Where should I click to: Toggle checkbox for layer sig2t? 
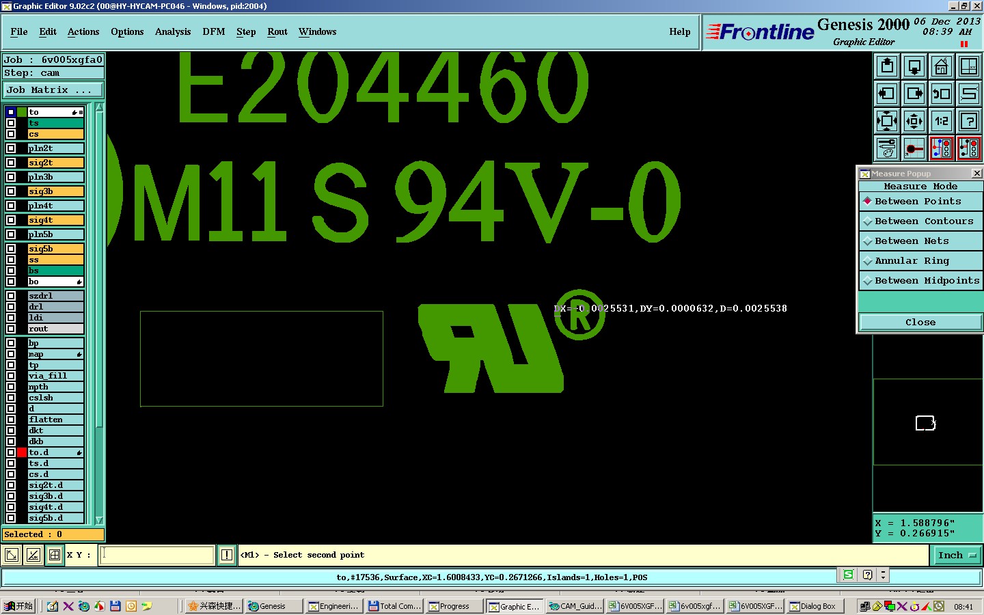click(x=11, y=163)
